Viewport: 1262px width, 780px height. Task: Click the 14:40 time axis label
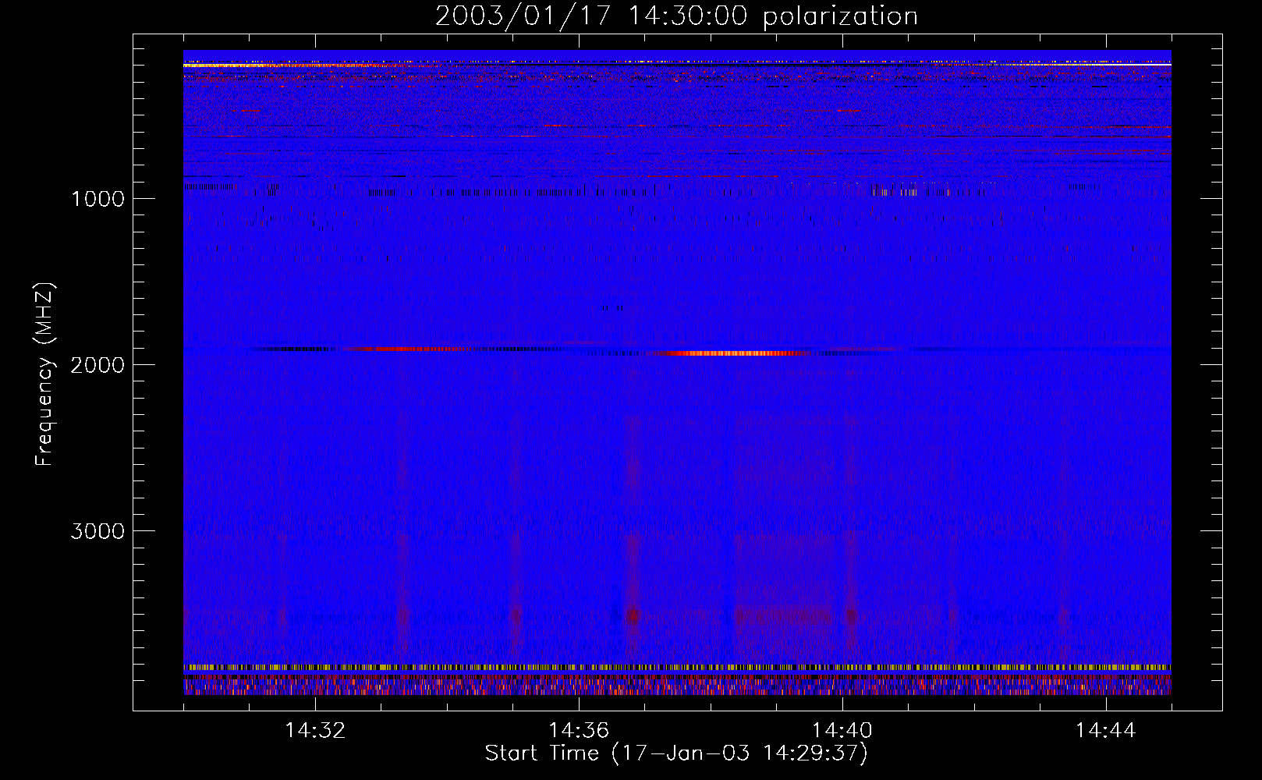point(842,731)
